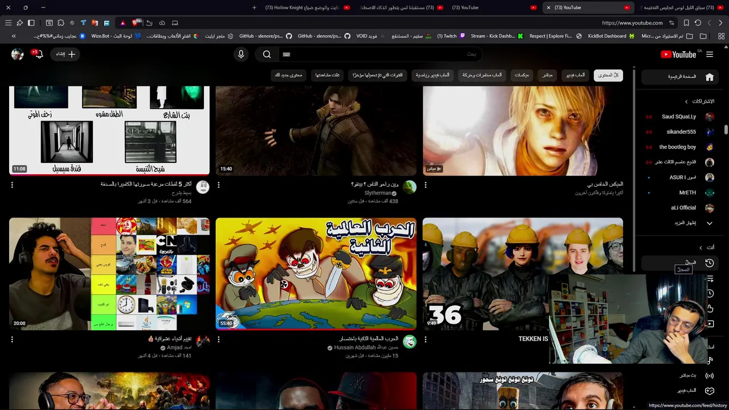
Task: Open the 11:08 scary footage thumbnail
Action: coord(109,130)
